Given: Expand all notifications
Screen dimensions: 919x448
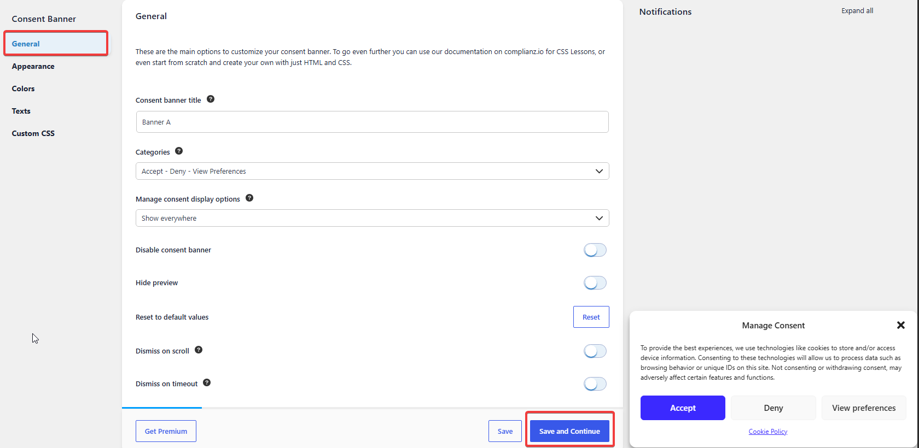Looking at the screenshot, I should (857, 11).
